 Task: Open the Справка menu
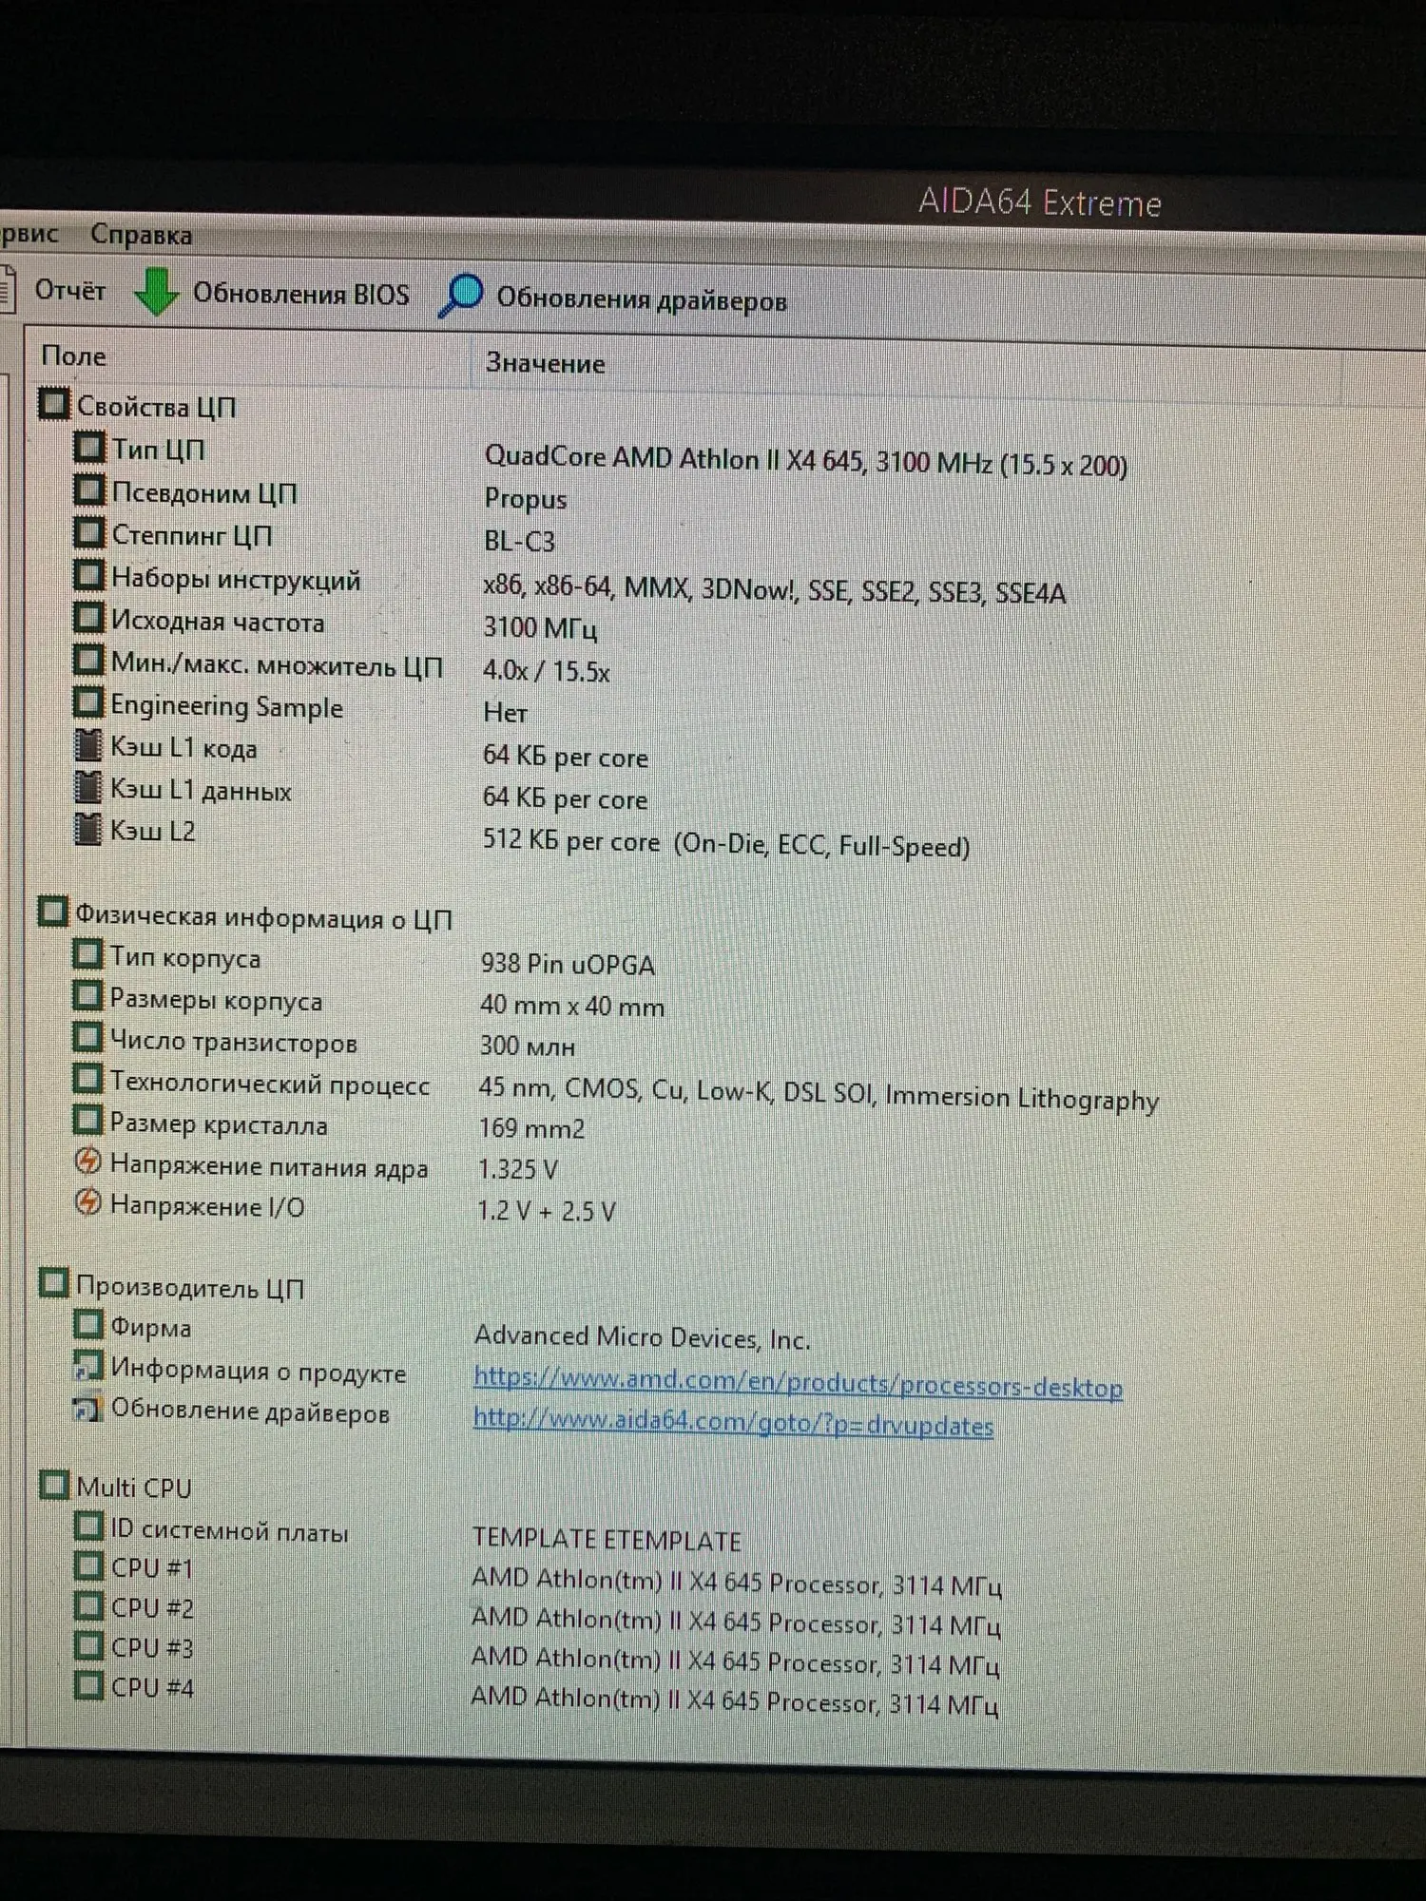click(x=141, y=235)
